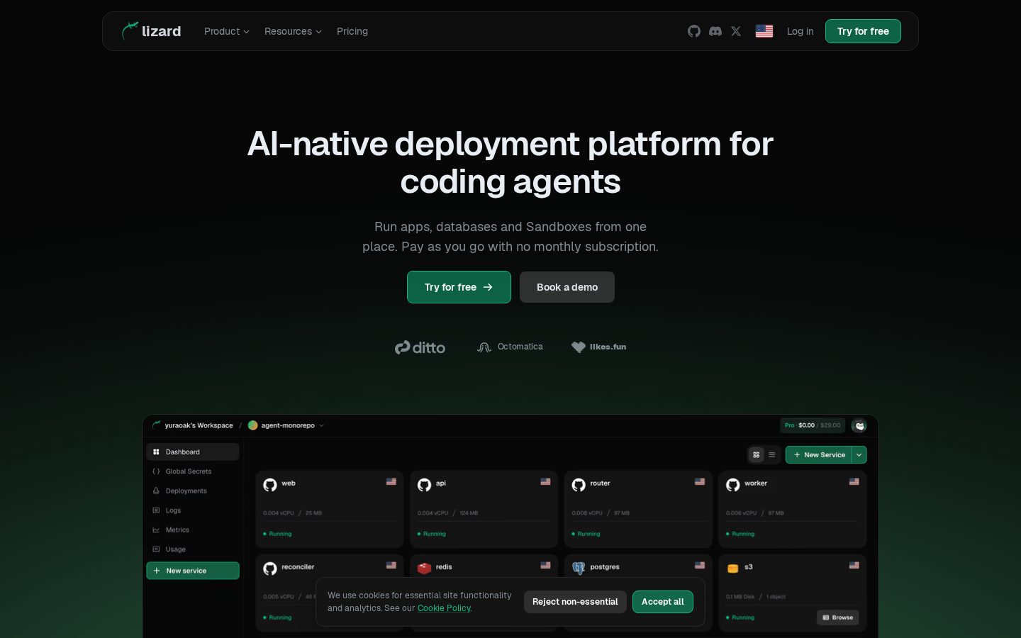Open the Discord icon in the navbar
Screen dimensions: 1021x638
point(715,31)
